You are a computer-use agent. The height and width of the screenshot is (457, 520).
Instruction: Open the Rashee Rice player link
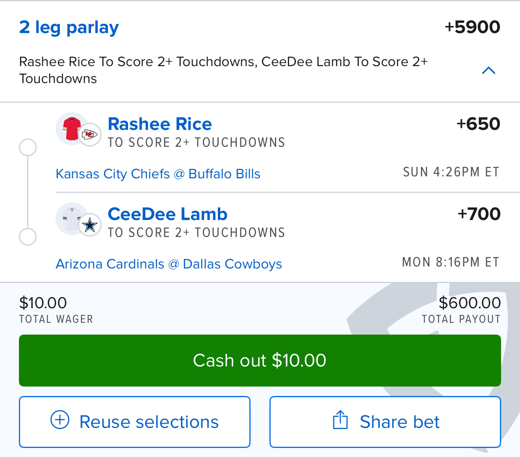tap(160, 124)
